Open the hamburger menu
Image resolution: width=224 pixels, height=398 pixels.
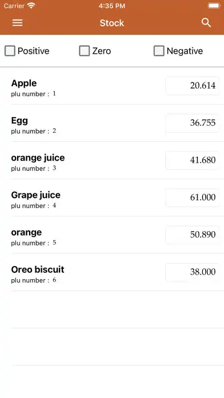tap(18, 23)
